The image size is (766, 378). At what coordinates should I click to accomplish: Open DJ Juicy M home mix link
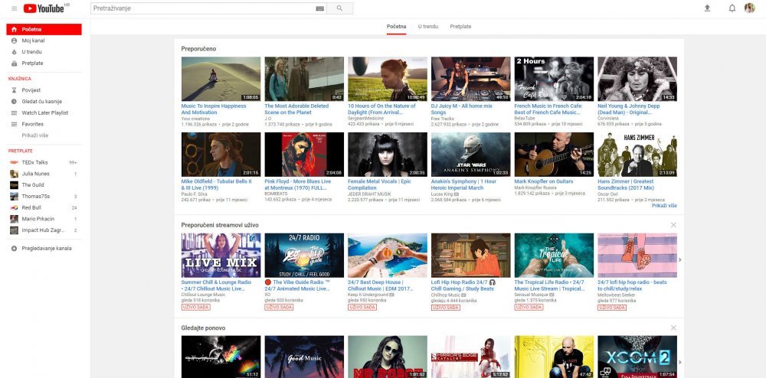click(462, 109)
